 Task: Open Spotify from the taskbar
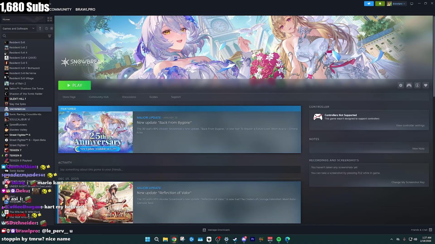[x=279, y=239]
